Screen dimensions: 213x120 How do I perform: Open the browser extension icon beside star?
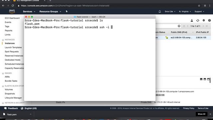click(x=205, y=6)
